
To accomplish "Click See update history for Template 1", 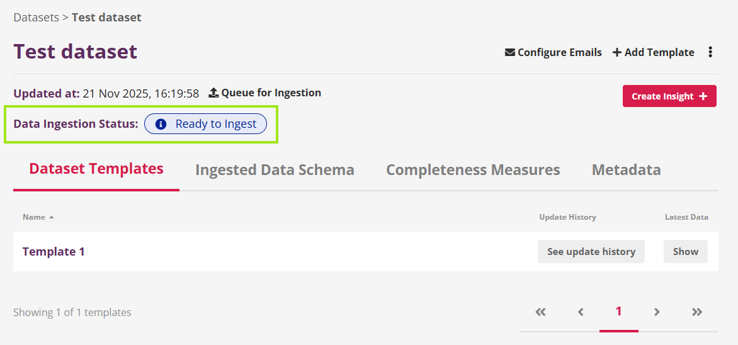I will click(x=591, y=252).
